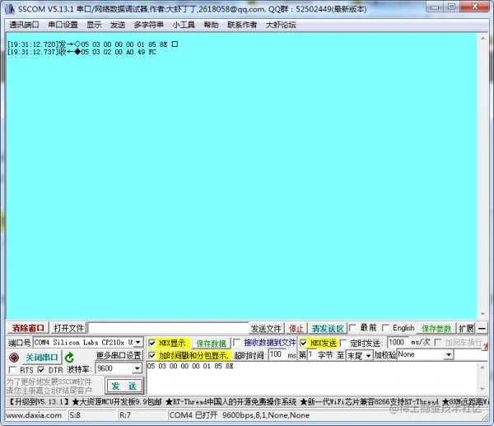Toggle the 加回车换行 checkbox
This screenshot has width=494, height=426.
click(x=438, y=342)
